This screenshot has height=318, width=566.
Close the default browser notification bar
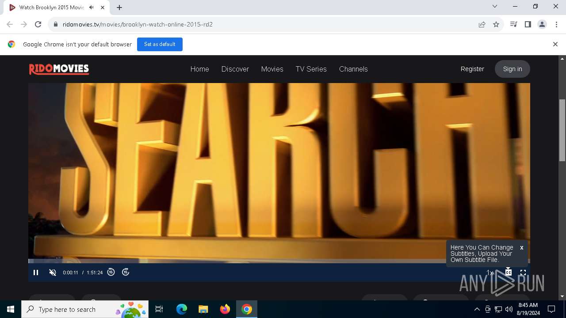pyautogui.click(x=555, y=44)
